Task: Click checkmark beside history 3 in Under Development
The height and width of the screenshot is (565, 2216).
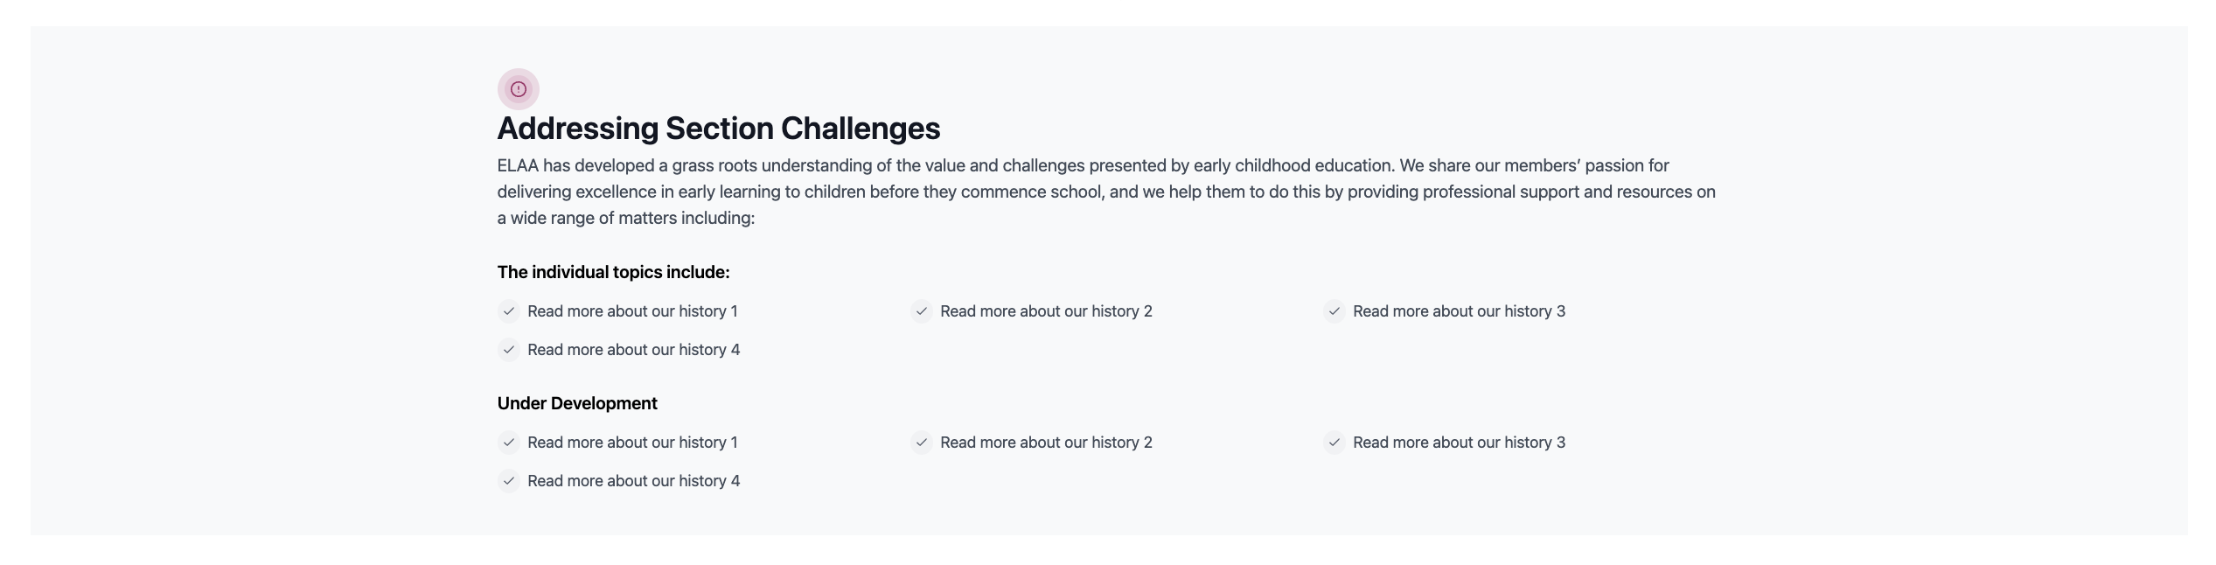Action: click(x=1334, y=443)
